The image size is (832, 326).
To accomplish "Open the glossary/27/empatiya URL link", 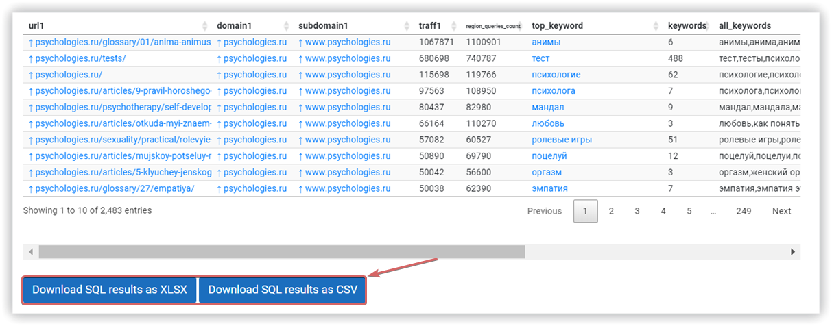I will (111, 188).
